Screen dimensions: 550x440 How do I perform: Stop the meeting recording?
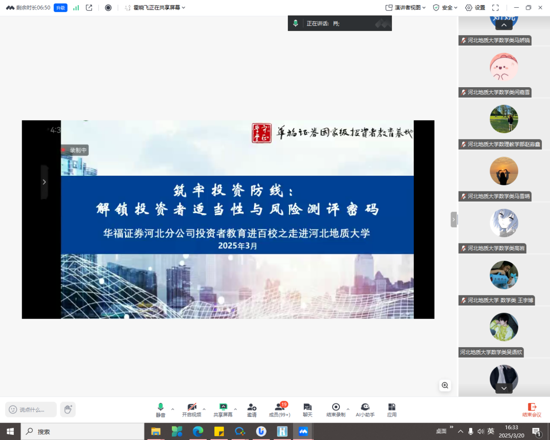[336, 409]
